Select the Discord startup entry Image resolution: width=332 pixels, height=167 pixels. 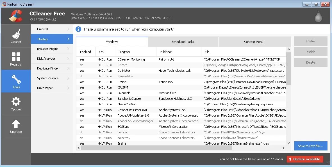(x=181, y=65)
